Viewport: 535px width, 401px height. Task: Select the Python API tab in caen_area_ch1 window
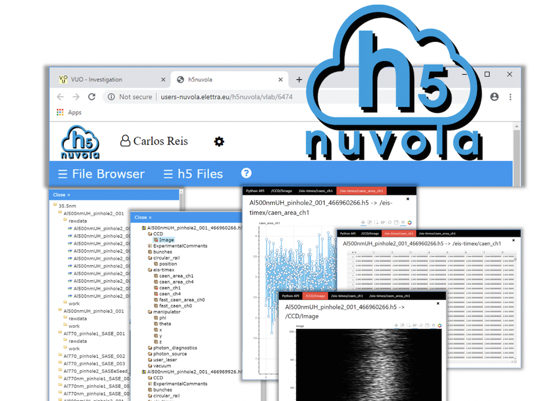[255, 191]
